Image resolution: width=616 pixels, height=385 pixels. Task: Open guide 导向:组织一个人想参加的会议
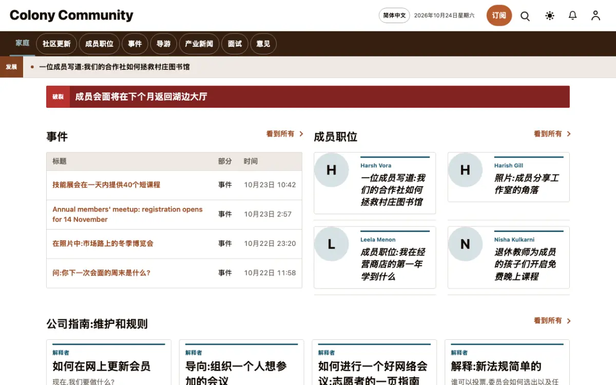[x=236, y=374]
